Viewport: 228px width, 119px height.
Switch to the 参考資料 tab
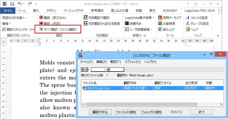(x=97, y=10)
